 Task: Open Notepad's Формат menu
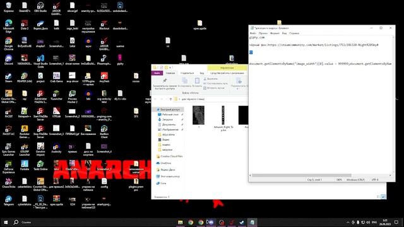(275, 33)
